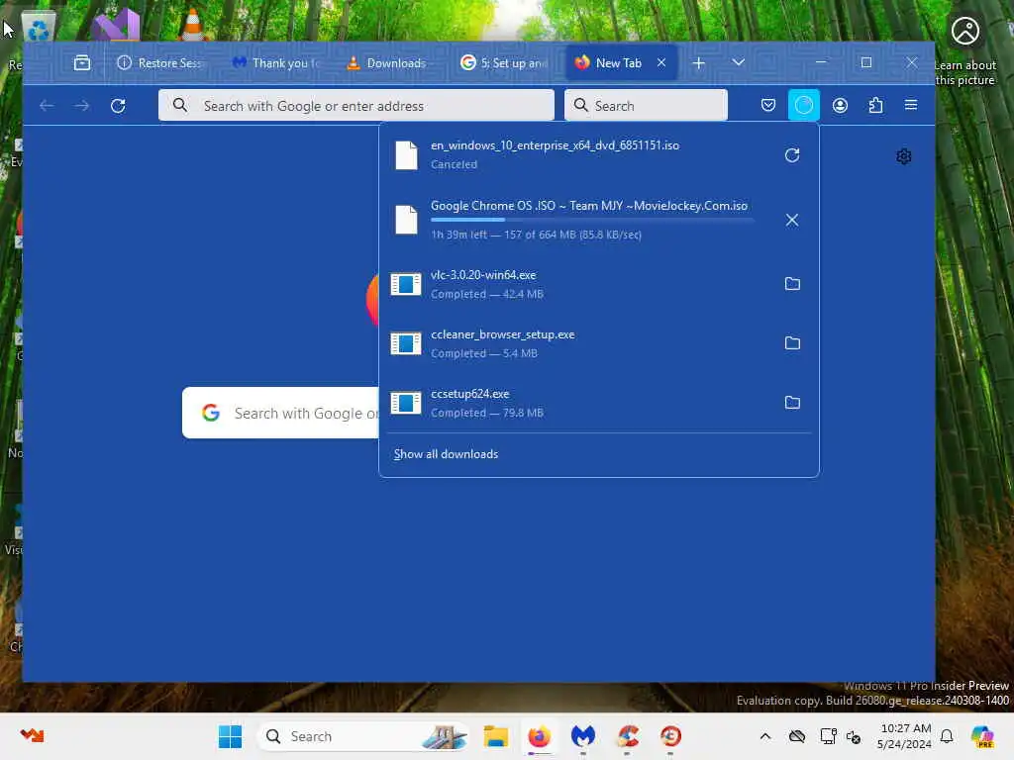The height and width of the screenshot is (760, 1014).
Task: Click the Google search box on page
Action: click(x=280, y=413)
